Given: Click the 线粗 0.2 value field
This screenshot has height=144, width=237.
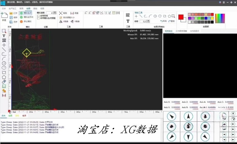Looking at the screenshot, I should (x=143, y=21).
